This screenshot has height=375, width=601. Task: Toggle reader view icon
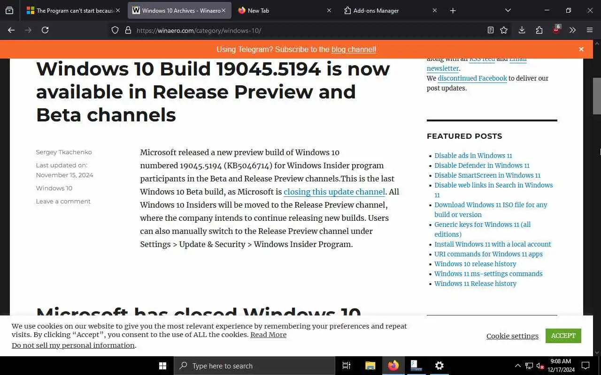[x=491, y=30]
